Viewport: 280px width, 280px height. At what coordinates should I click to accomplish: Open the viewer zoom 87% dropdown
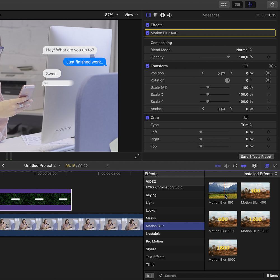(x=111, y=15)
